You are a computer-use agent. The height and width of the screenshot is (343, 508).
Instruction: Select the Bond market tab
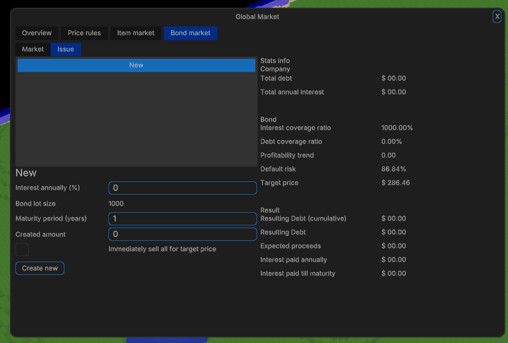[190, 33]
